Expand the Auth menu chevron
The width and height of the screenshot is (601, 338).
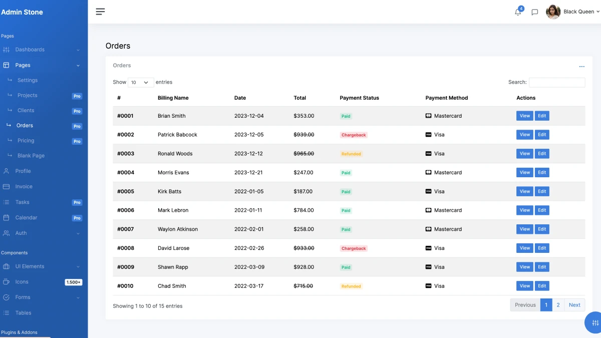tap(78, 233)
